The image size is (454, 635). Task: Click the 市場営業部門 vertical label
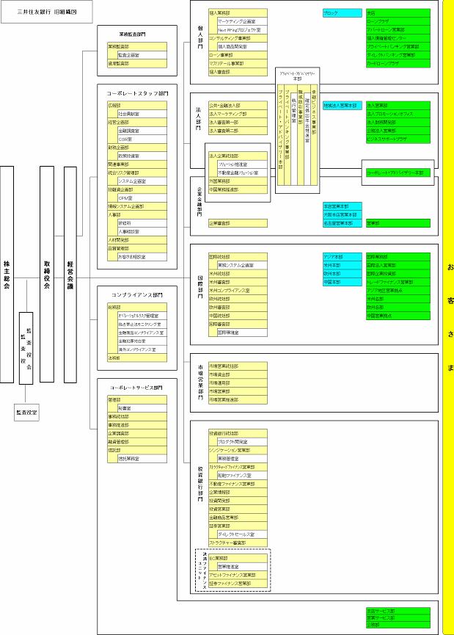point(200,382)
